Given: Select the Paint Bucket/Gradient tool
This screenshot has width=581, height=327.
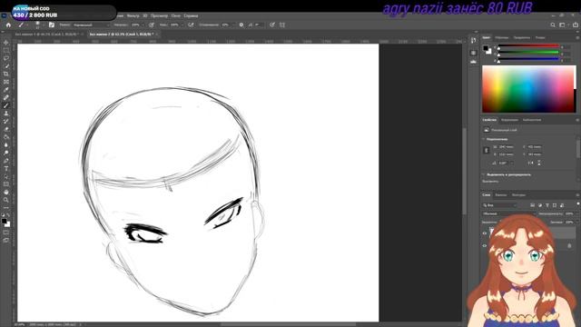Looking at the screenshot, I should click(6, 137).
